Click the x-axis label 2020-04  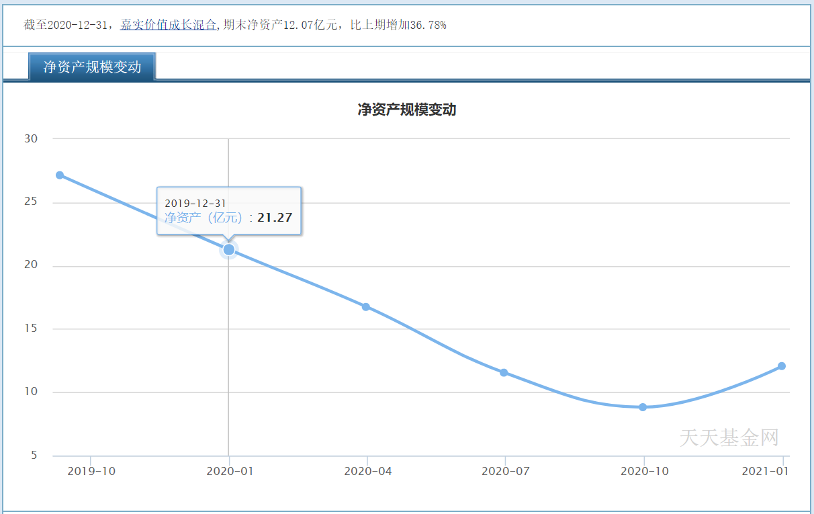coord(367,472)
